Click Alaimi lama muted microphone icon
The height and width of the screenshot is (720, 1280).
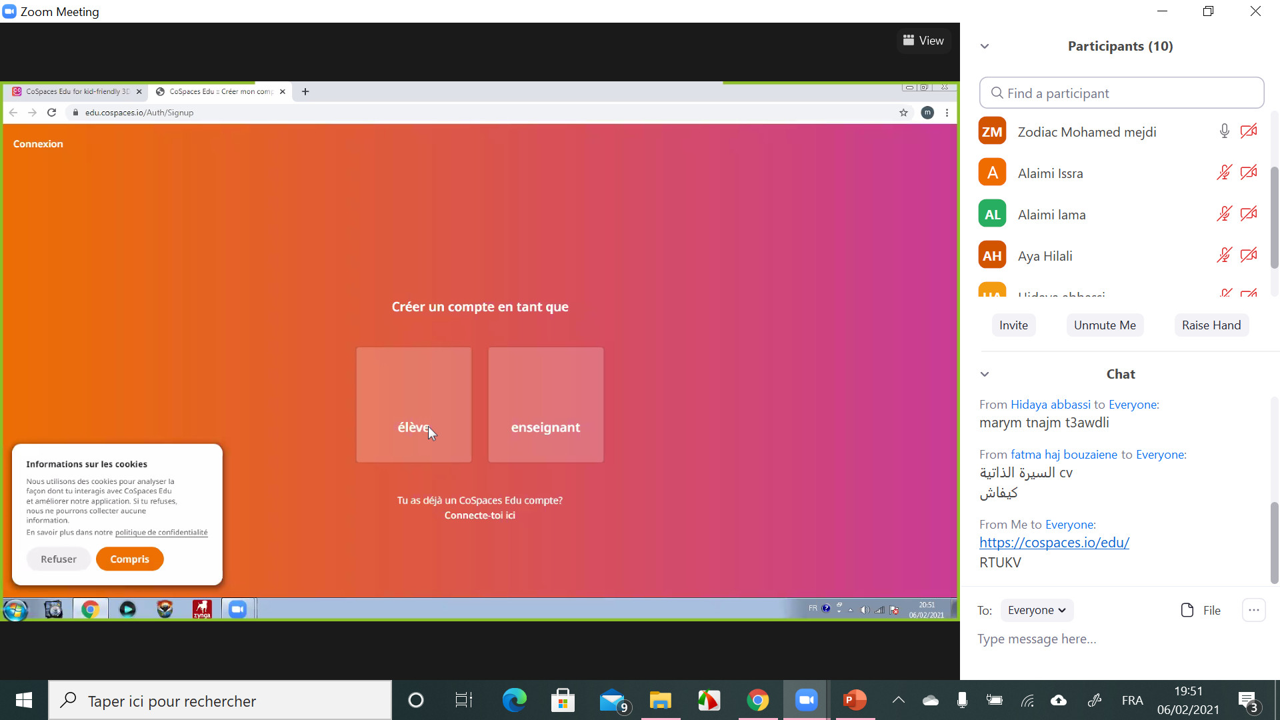click(1224, 214)
